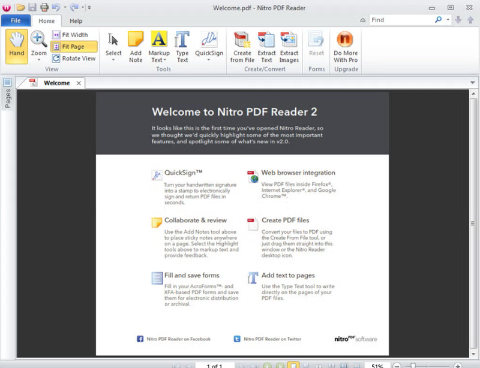Open the document tabs list dropdown
The width and height of the screenshot is (480, 368).
(472, 83)
